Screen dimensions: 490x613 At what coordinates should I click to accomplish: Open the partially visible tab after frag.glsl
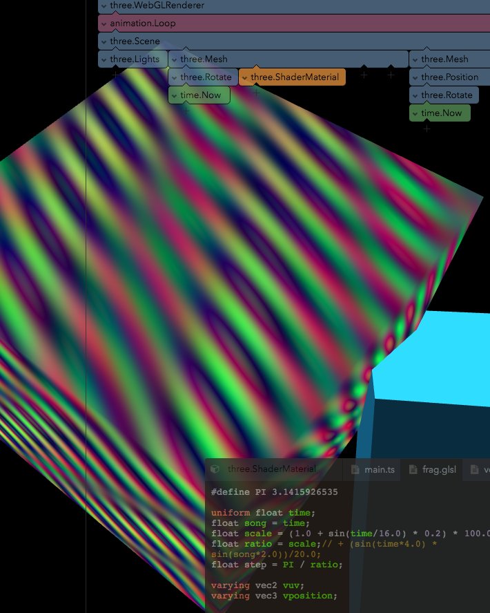pyautogui.click(x=477, y=469)
